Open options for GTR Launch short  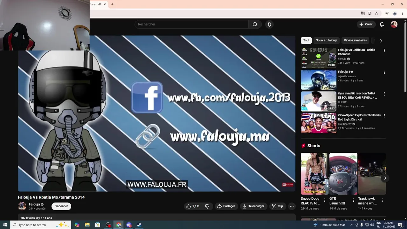[353, 200]
